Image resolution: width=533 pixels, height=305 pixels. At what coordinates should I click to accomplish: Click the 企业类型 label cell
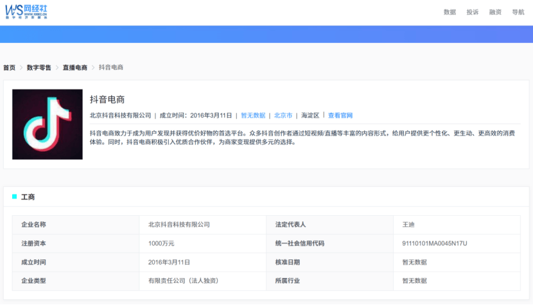pyautogui.click(x=76, y=281)
